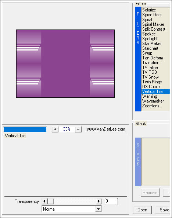Choose the Zoomlens filter
The width and height of the screenshot is (172, 218).
pyautogui.click(x=151, y=106)
